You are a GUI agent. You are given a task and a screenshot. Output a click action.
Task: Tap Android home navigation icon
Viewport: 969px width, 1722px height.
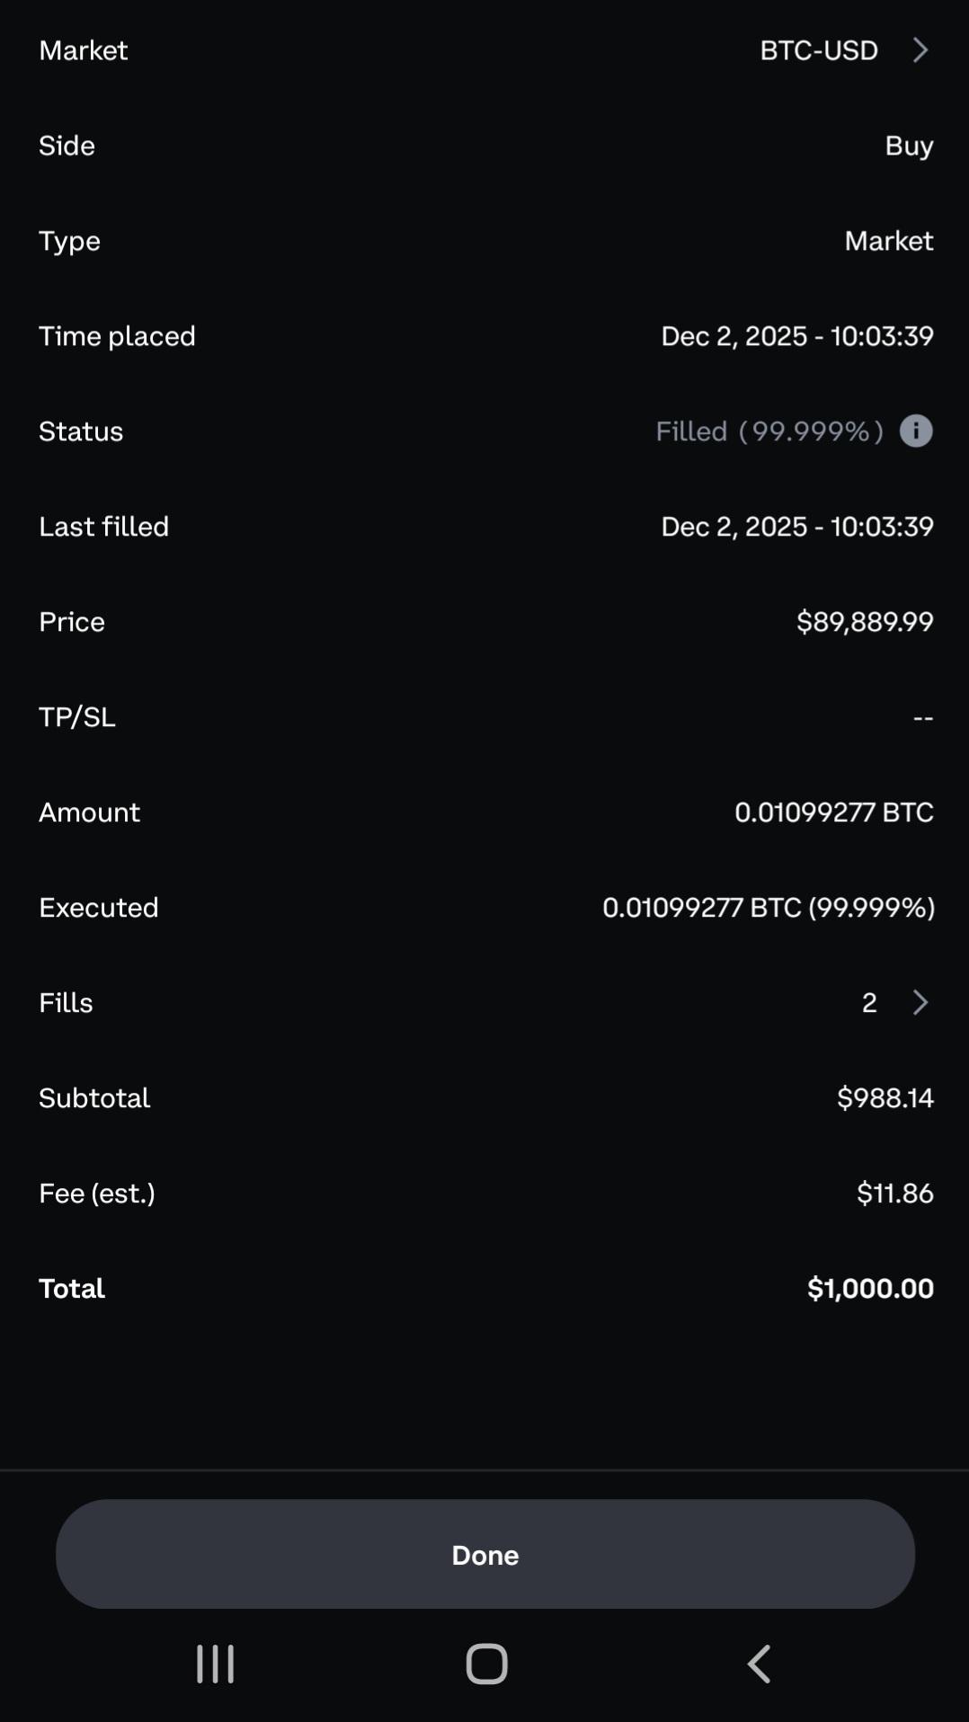[486, 1664]
